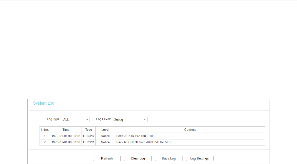This screenshot has height=164, width=297.
Task: Open Log Settings
Action: coord(200,158)
